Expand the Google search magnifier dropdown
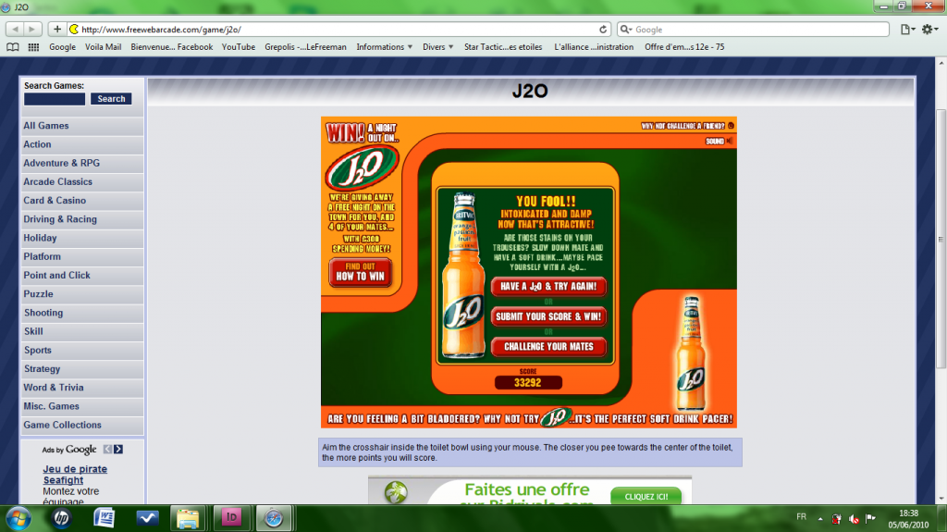The width and height of the screenshot is (947, 532). click(626, 29)
